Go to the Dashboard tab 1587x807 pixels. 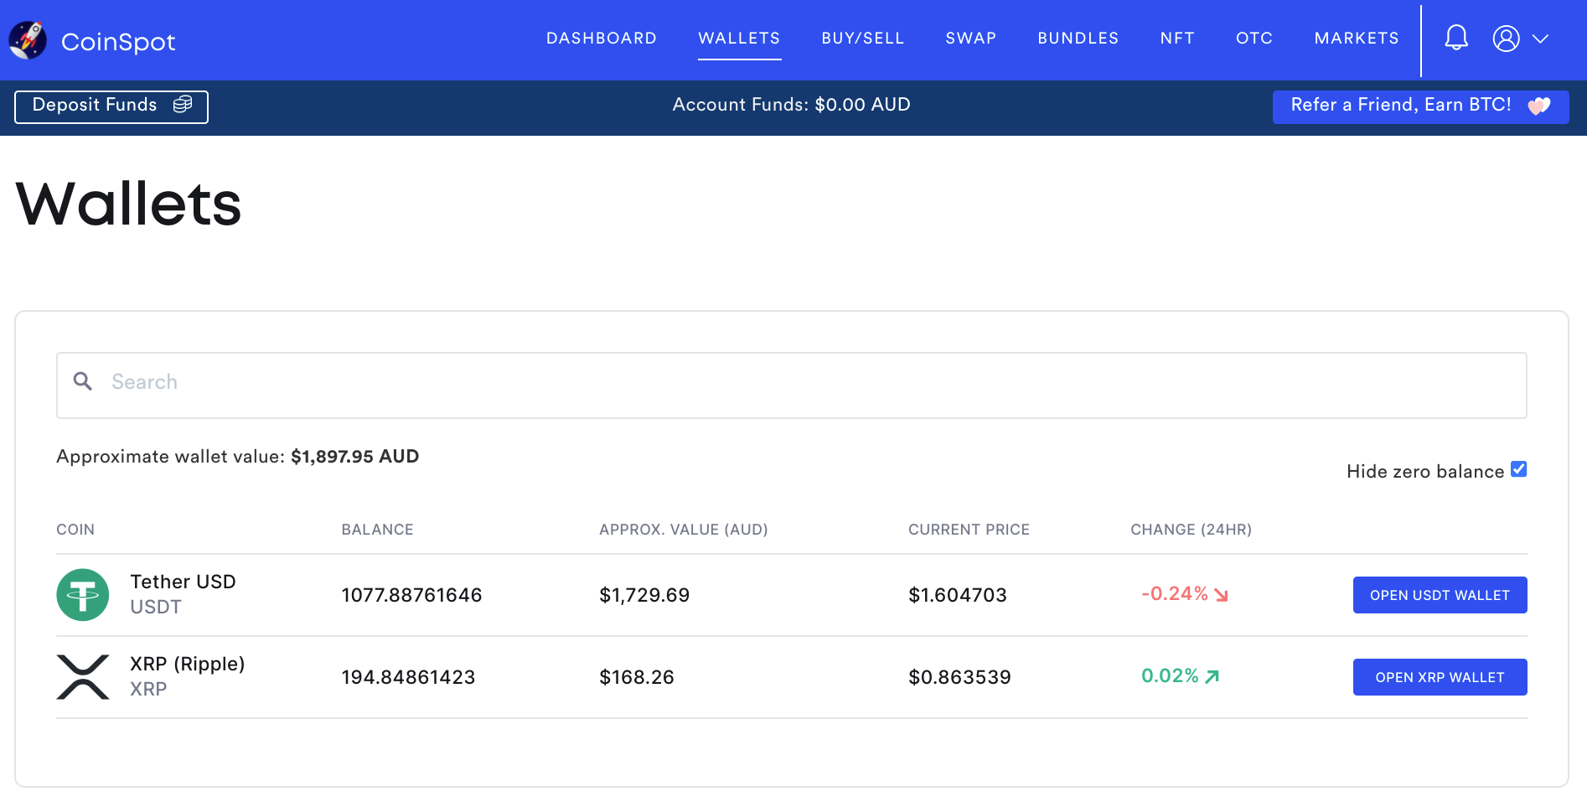point(602,39)
